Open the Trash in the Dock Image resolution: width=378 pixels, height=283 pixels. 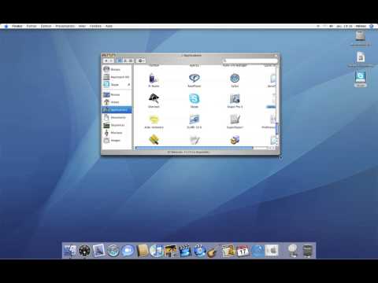click(307, 251)
